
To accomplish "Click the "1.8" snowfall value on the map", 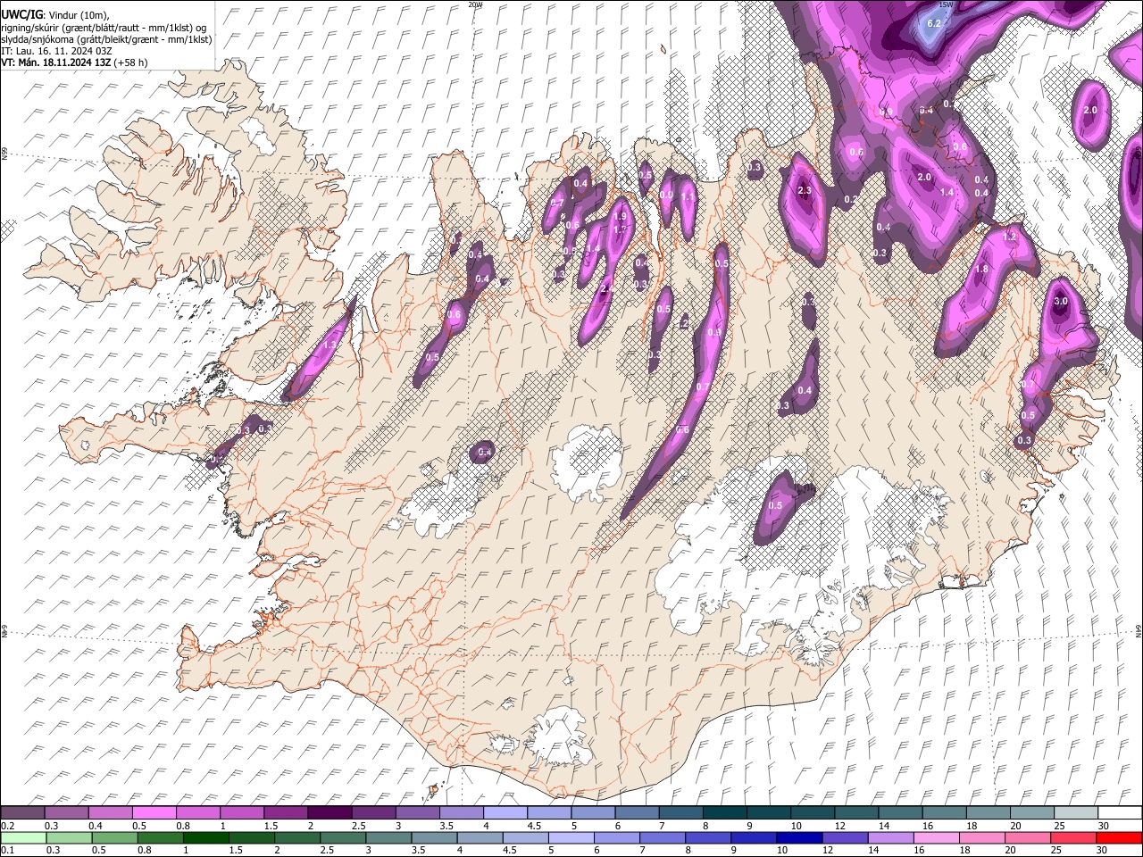I will pyautogui.click(x=982, y=270).
